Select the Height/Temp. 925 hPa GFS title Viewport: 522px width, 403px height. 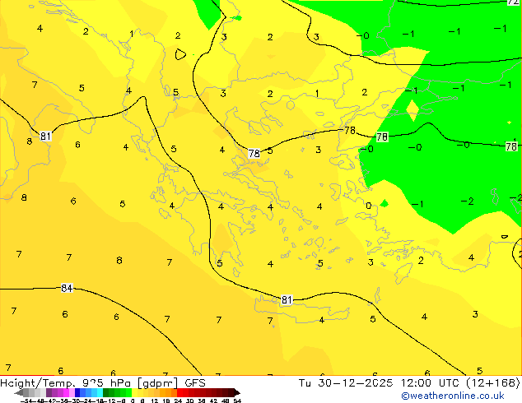point(103,383)
